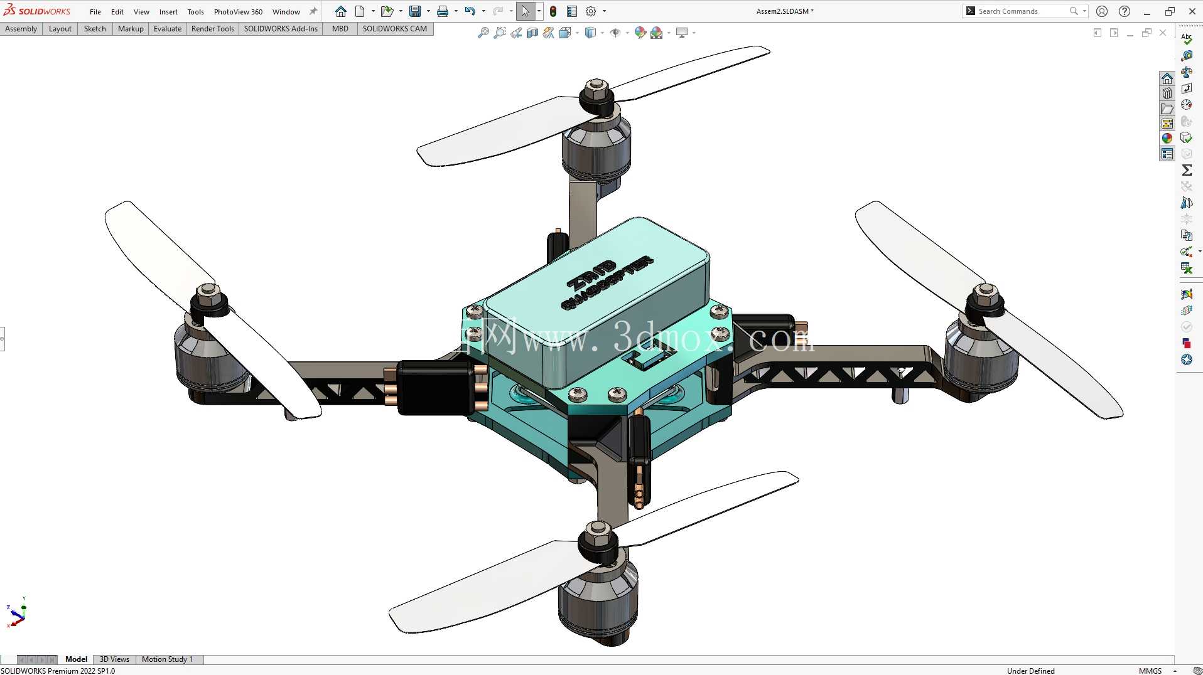Click the Print icon

point(443,11)
